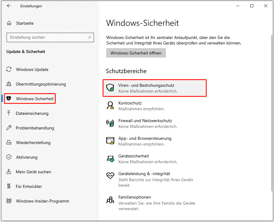Screen dimensions: 274x222
Task: Open Familienoptionen
Action: point(155,203)
